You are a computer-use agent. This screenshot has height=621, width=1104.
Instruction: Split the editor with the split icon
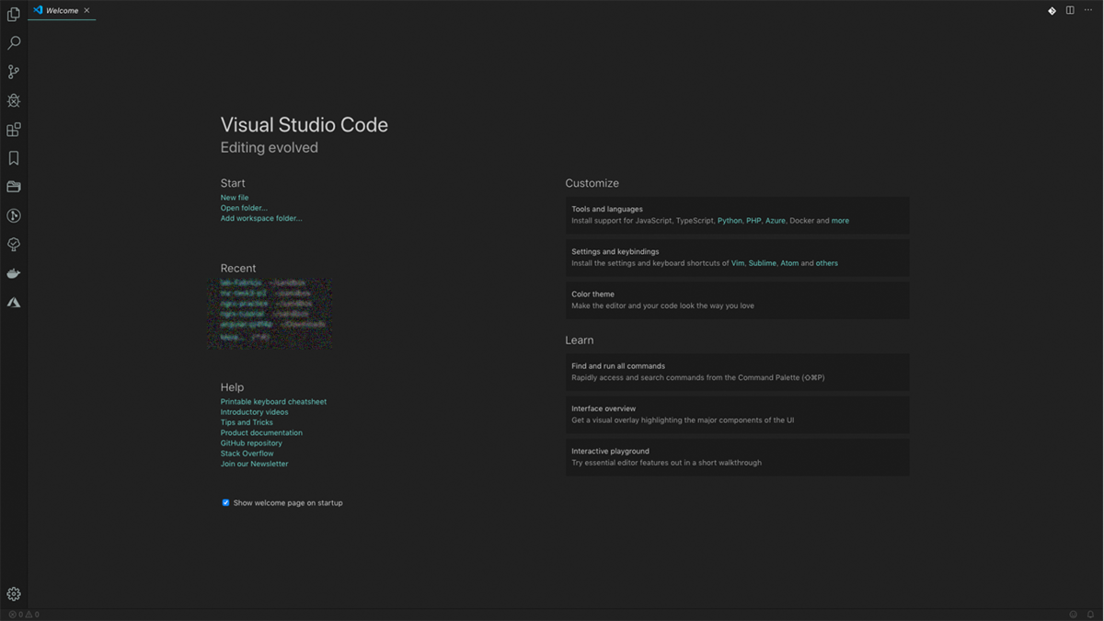[x=1070, y=11]
